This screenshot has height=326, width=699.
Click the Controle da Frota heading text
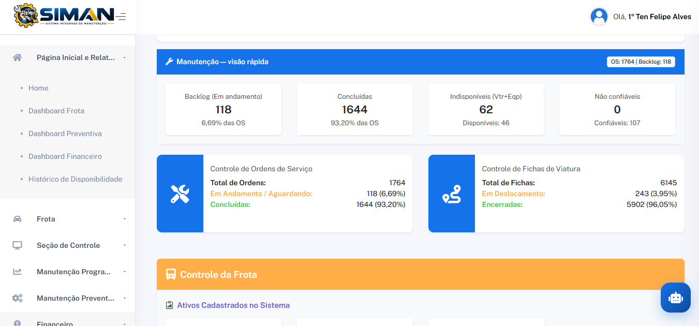218,274
